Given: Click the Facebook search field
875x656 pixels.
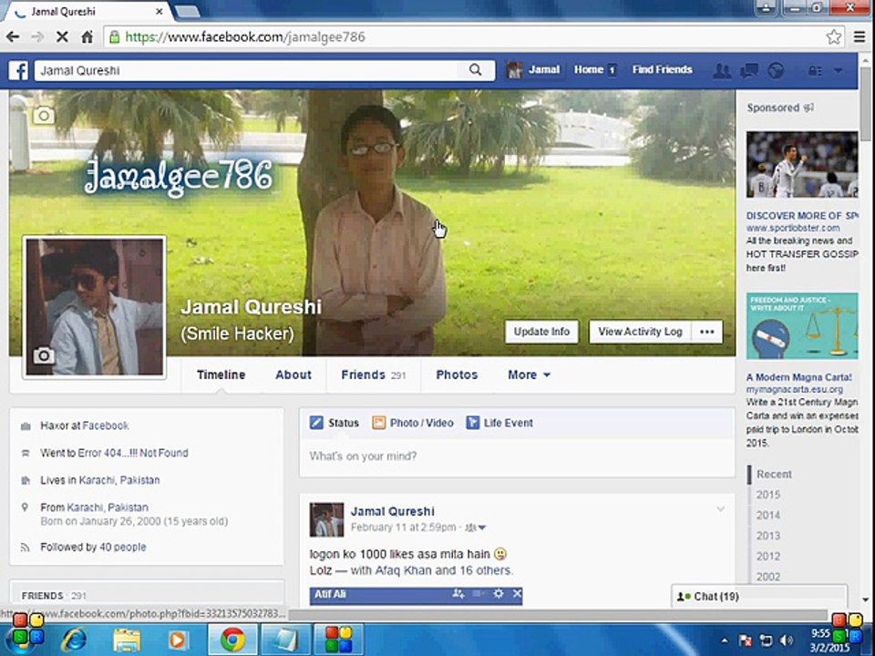Looking at the screenshot, I should coord(248,70).
